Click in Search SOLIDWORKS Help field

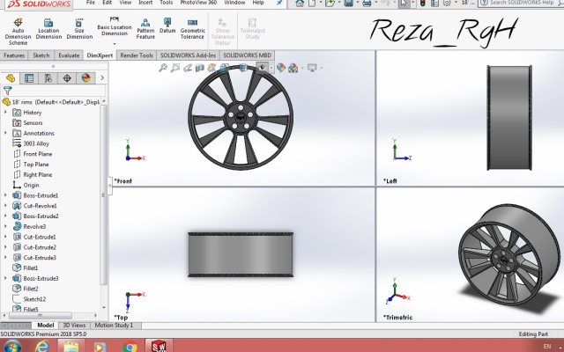522,3
